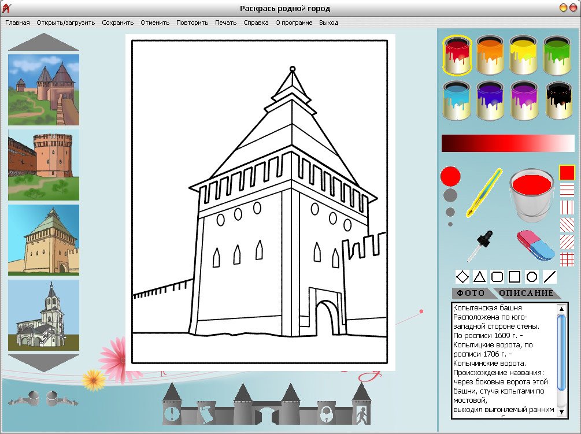
Task: Choose the crosshatch grid fill pattern
Action: tap(567, 258)
